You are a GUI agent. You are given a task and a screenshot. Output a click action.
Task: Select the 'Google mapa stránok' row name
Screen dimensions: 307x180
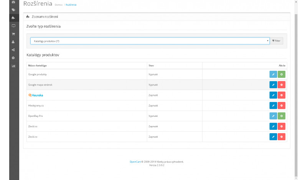40,85
